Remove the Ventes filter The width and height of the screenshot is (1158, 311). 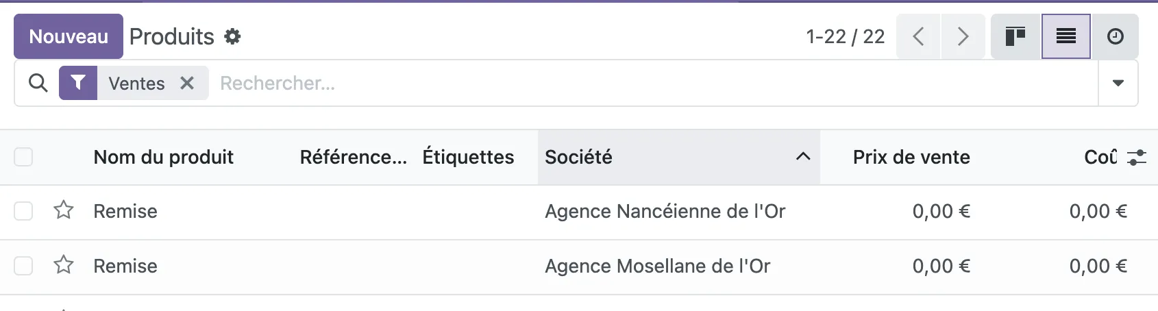tap(187, 83)
